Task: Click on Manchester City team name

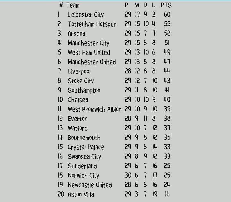Action: (88, 43)
